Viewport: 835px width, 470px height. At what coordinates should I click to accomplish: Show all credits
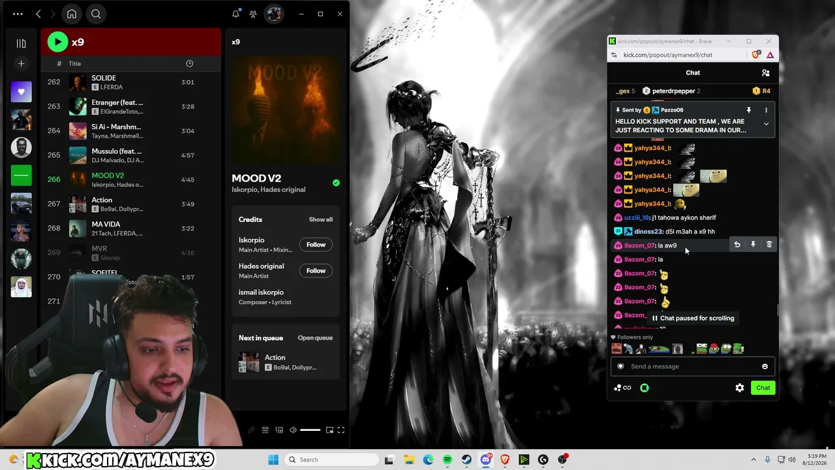pyautogui.click(x=320, y=219)
